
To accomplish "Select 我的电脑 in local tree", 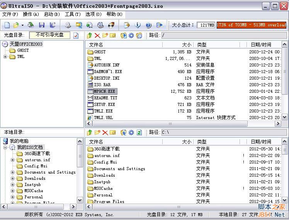I will (x=19, y=141).
